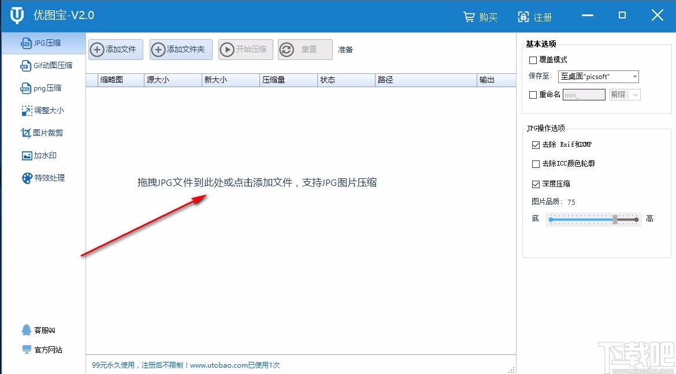The image size is (676, 374).
Task: Open the 加水印 watermark tool
Action: [x=40, y=155]
